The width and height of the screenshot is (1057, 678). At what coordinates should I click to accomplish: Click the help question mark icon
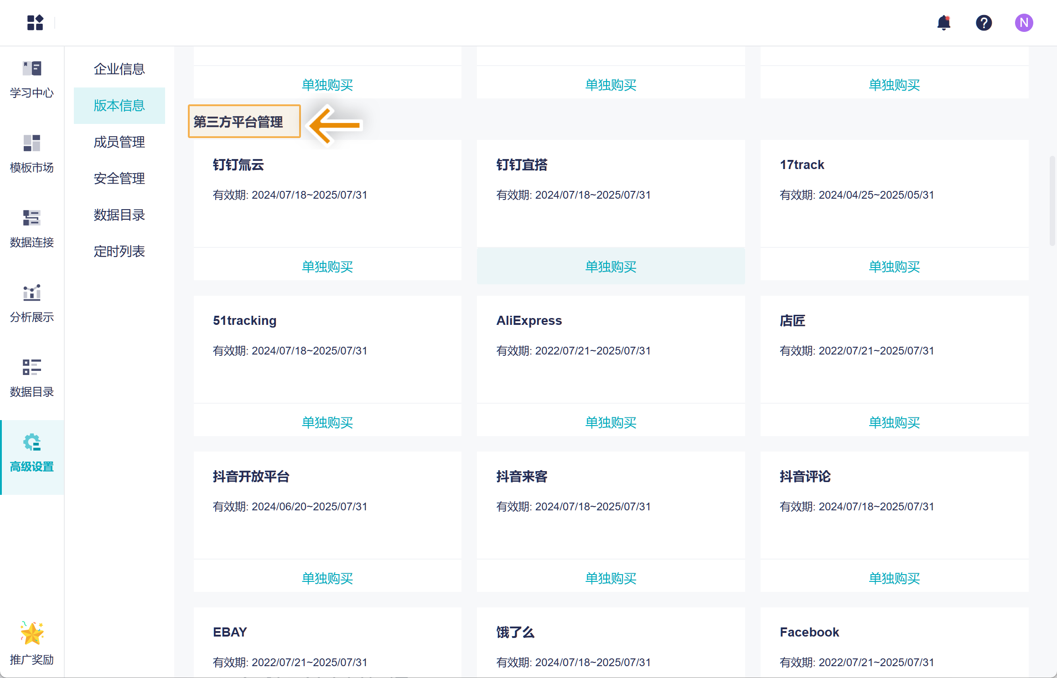(984, 23)
